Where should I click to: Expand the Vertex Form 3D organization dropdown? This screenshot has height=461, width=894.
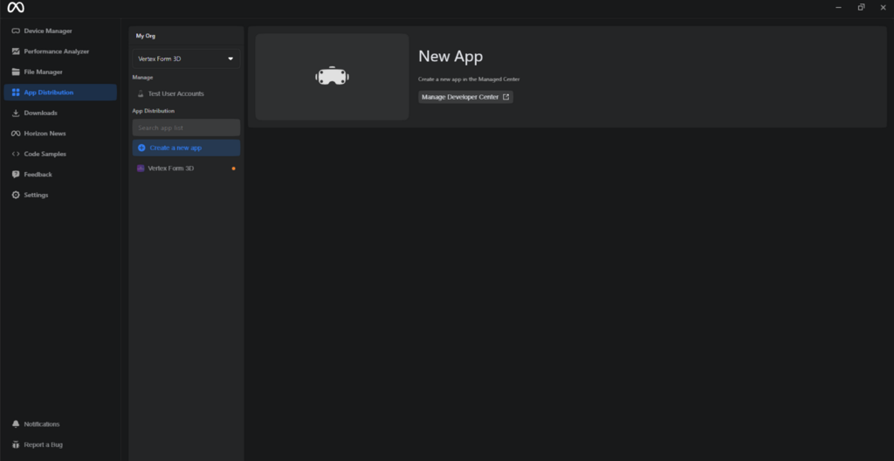pos(186,58)
